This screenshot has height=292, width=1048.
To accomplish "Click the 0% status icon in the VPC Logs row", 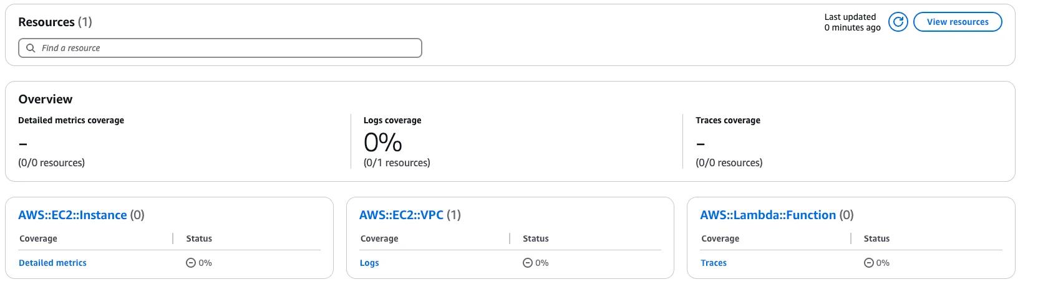I will [x=528, y=263].
